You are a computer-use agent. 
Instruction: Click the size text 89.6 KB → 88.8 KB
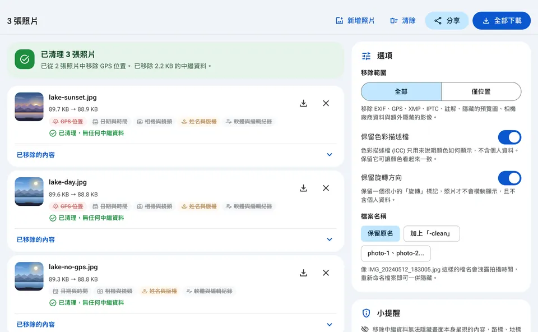73,195
